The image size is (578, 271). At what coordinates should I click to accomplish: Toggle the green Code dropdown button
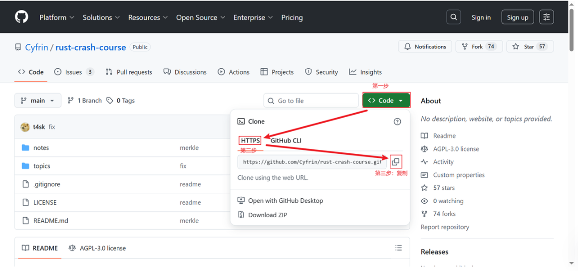click(386, 101)
